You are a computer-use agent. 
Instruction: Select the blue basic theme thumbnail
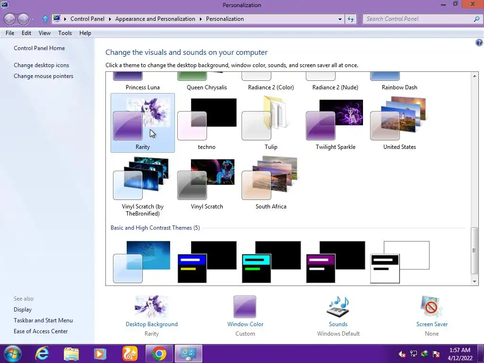point(142,262)
